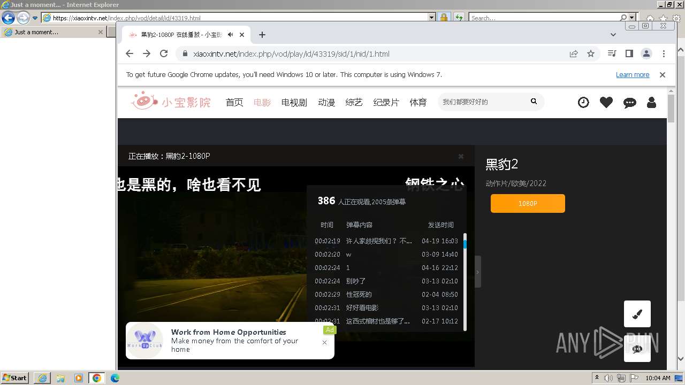Open the Windows Start menu

click(14, 378)
